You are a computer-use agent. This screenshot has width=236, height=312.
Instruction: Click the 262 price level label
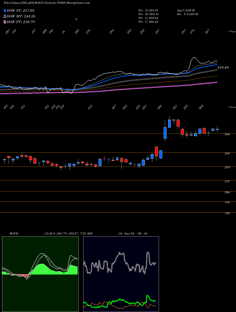[227, 134]
